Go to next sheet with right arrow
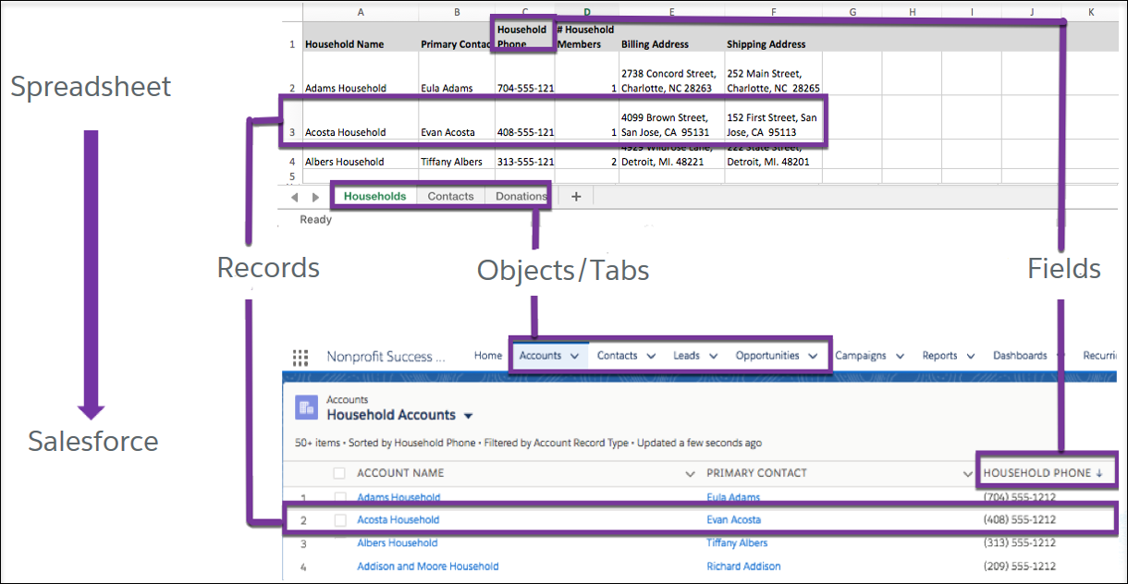 [315, 197]
